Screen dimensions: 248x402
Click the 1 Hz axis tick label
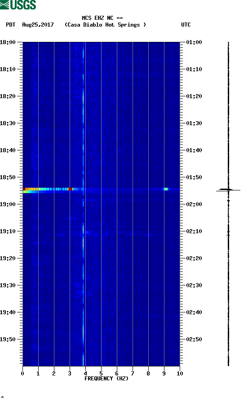(x=38, y=374)
